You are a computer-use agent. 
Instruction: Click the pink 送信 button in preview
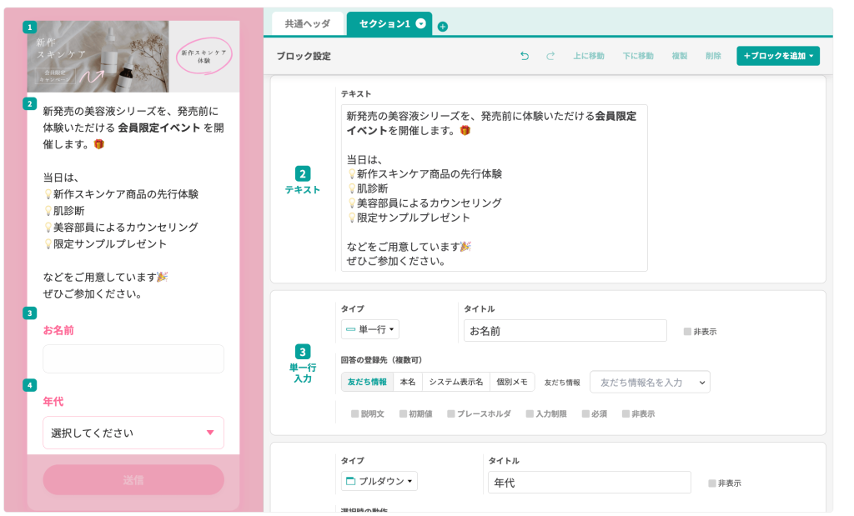(x=133, y=479)
